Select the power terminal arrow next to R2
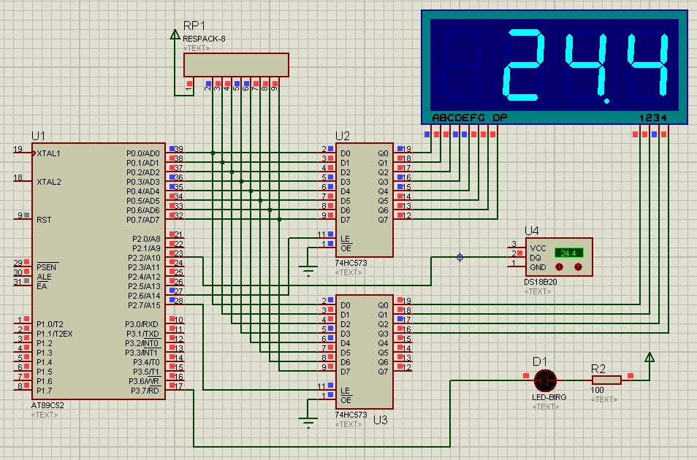 [x=649, y=358]
